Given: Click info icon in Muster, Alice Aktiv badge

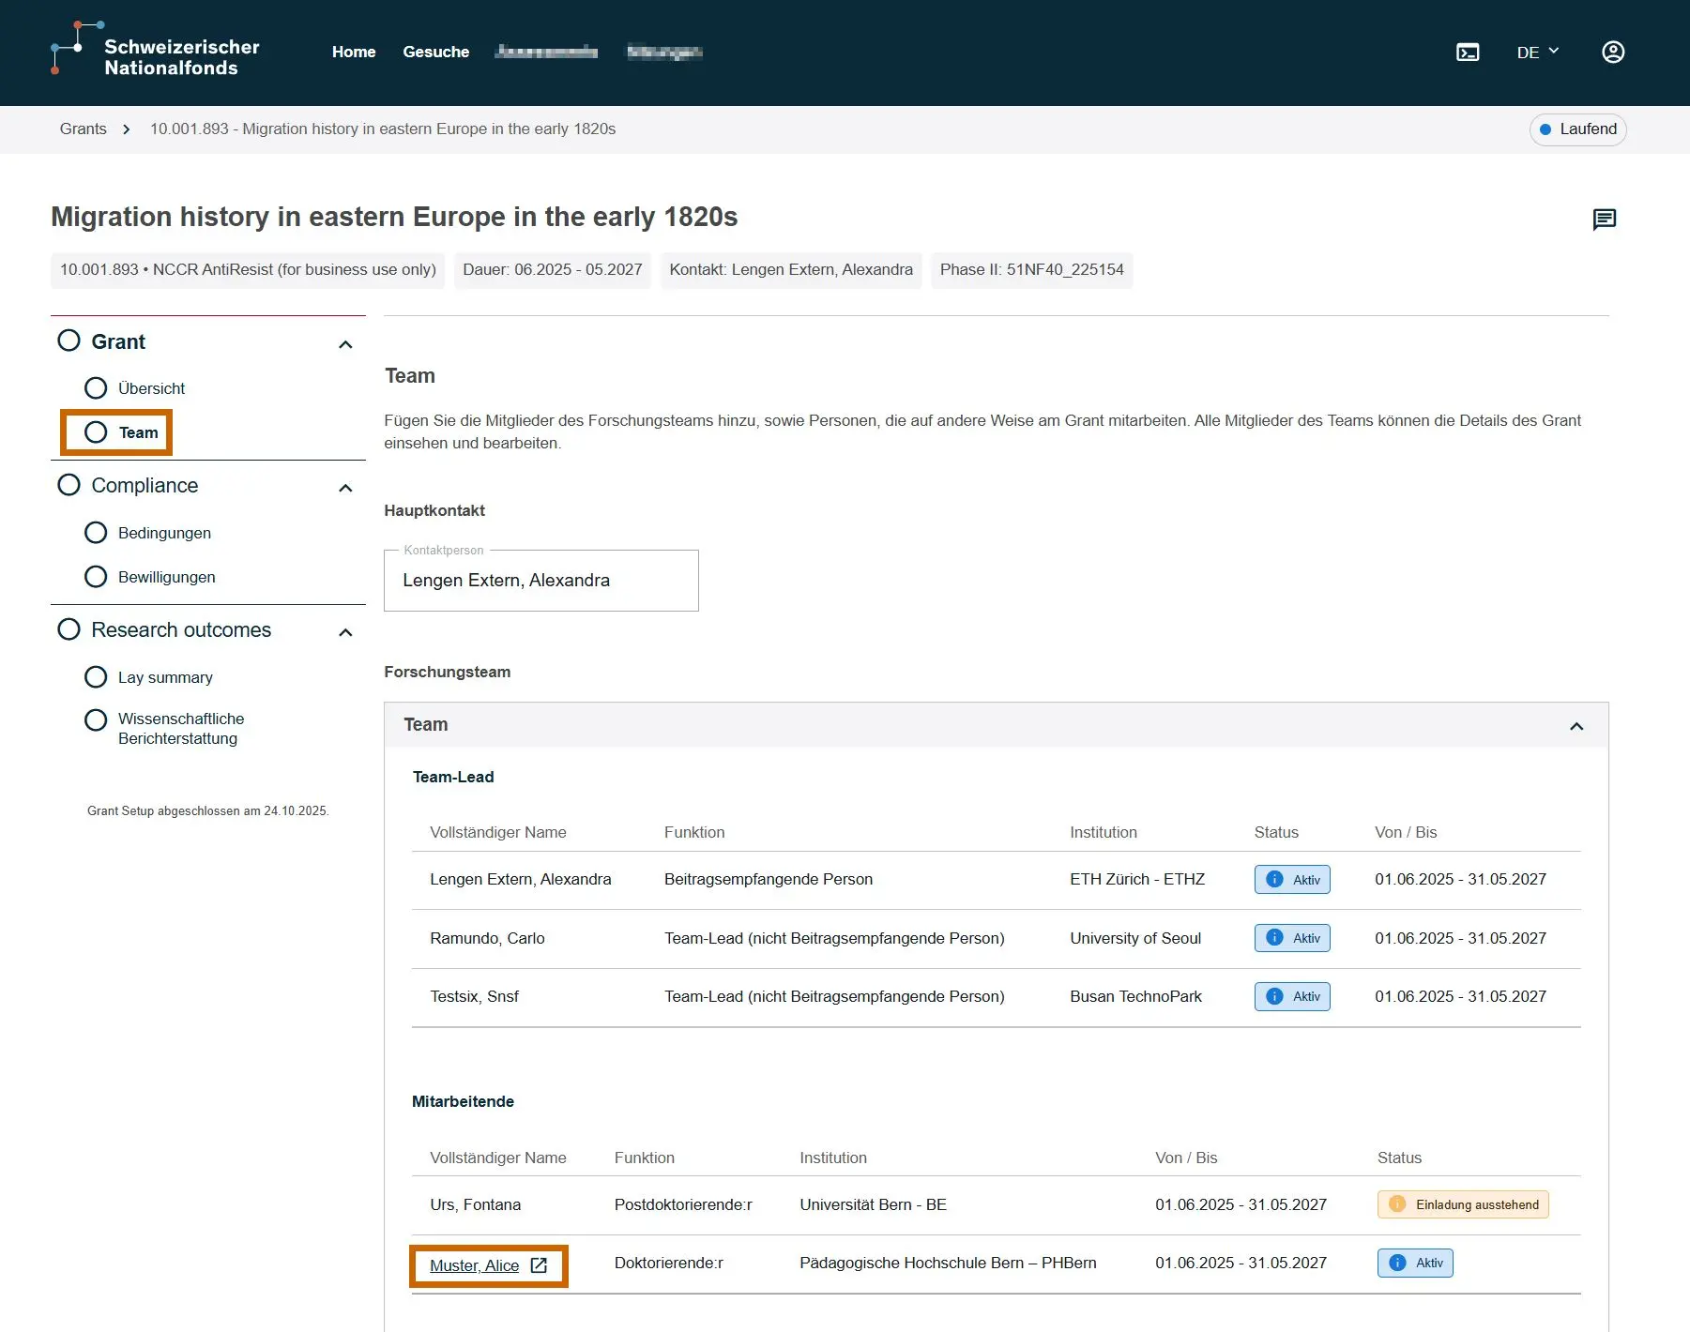Looking at the screenshot, I should point(1397,1263).
